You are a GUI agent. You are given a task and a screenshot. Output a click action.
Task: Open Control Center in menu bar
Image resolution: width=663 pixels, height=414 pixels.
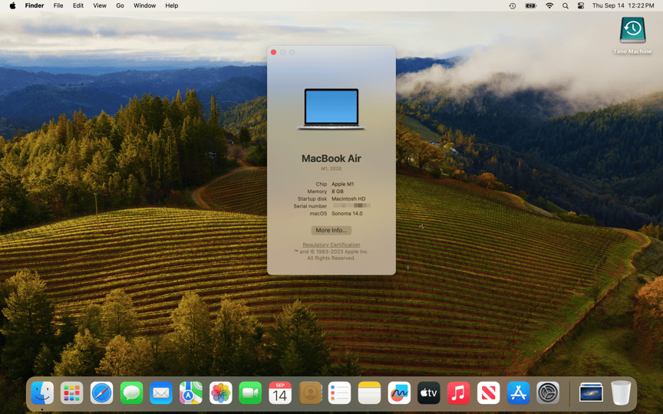coord(581,5)
